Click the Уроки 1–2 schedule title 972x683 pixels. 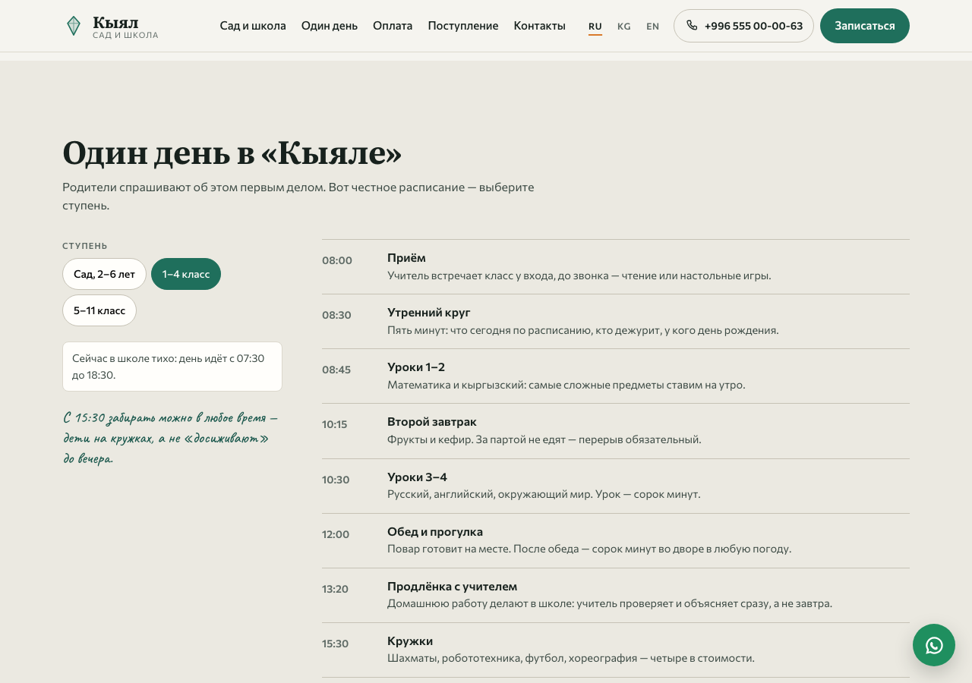click(416, 367)
